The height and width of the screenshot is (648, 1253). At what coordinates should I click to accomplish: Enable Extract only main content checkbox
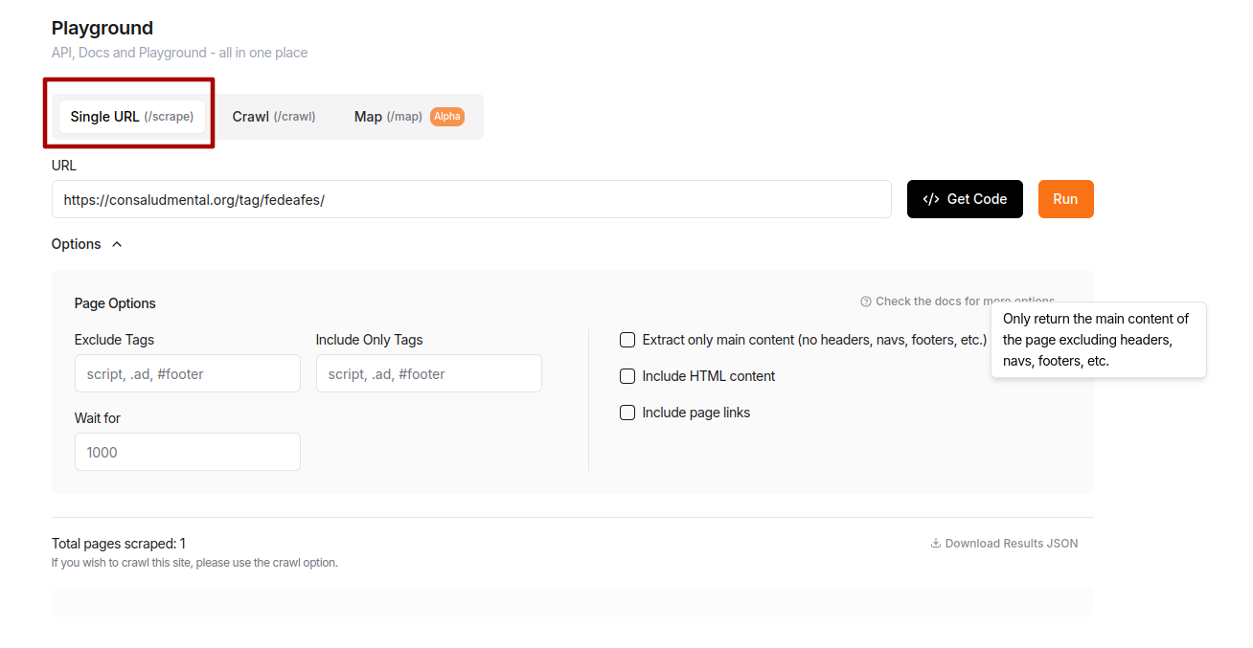coord(627,340)
